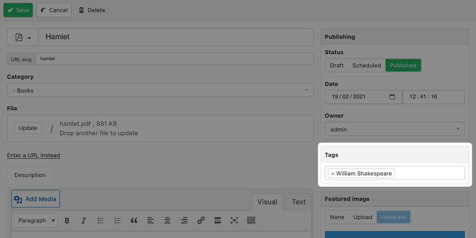The image size is (476, 238).
Task: Click the URL slug field containing hamlet
Action: [174, 59]
